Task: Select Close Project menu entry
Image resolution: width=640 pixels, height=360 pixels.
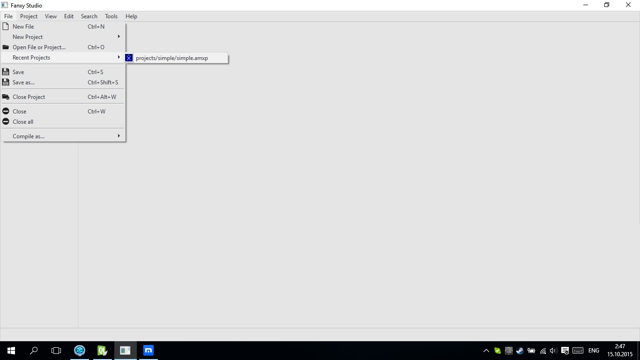Action: point(63,97)
